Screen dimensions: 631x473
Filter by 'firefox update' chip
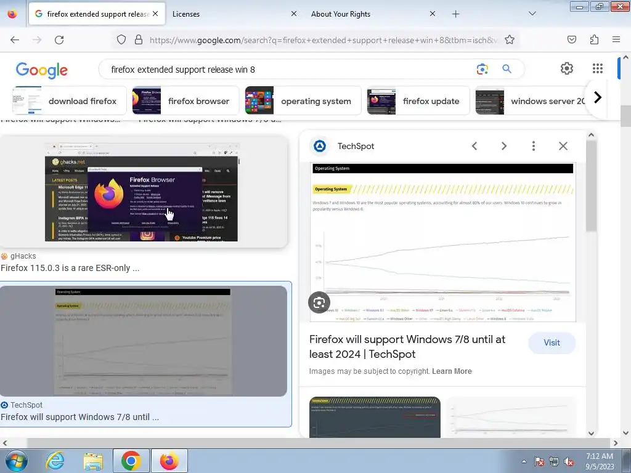418,100
